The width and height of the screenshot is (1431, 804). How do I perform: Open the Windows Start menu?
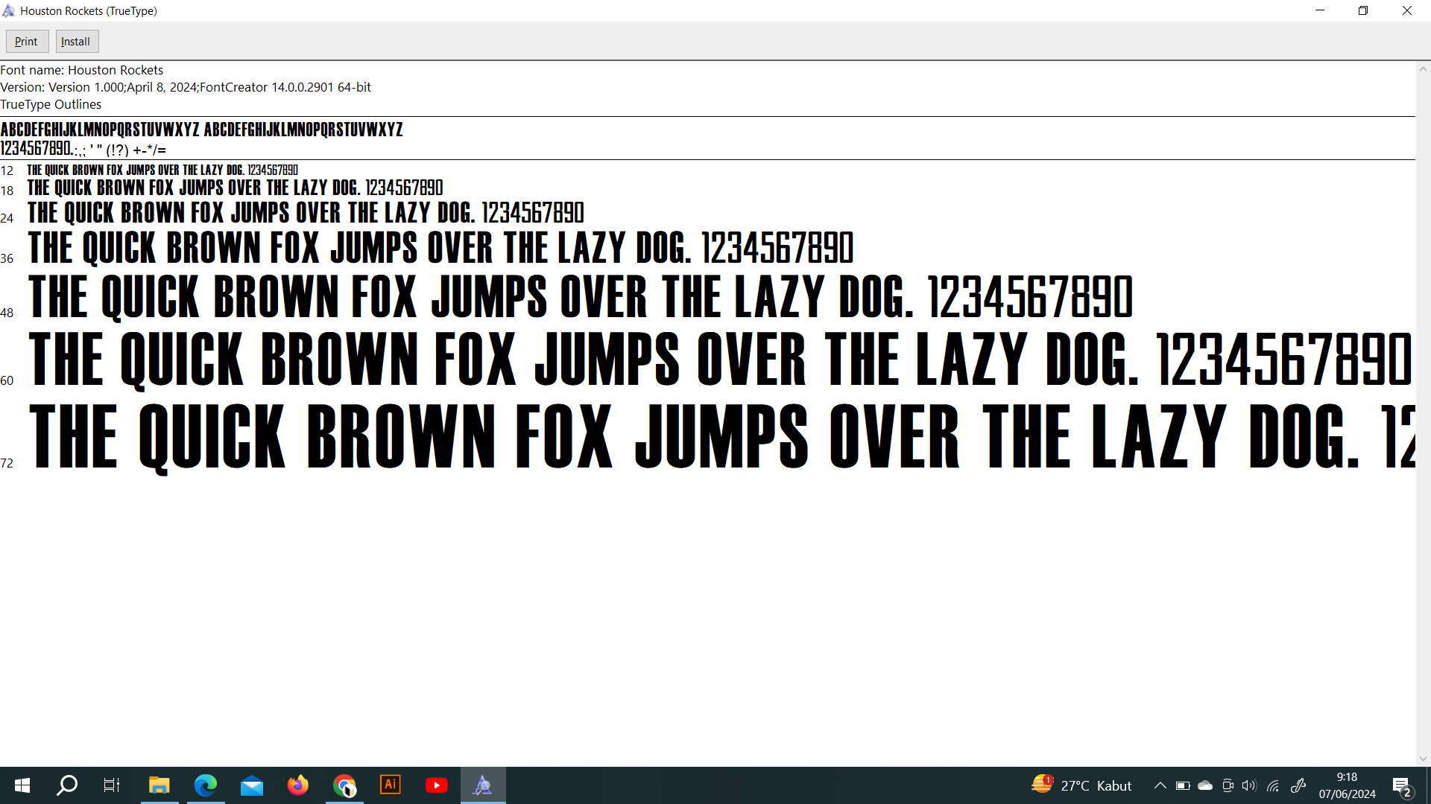(22, 785)
